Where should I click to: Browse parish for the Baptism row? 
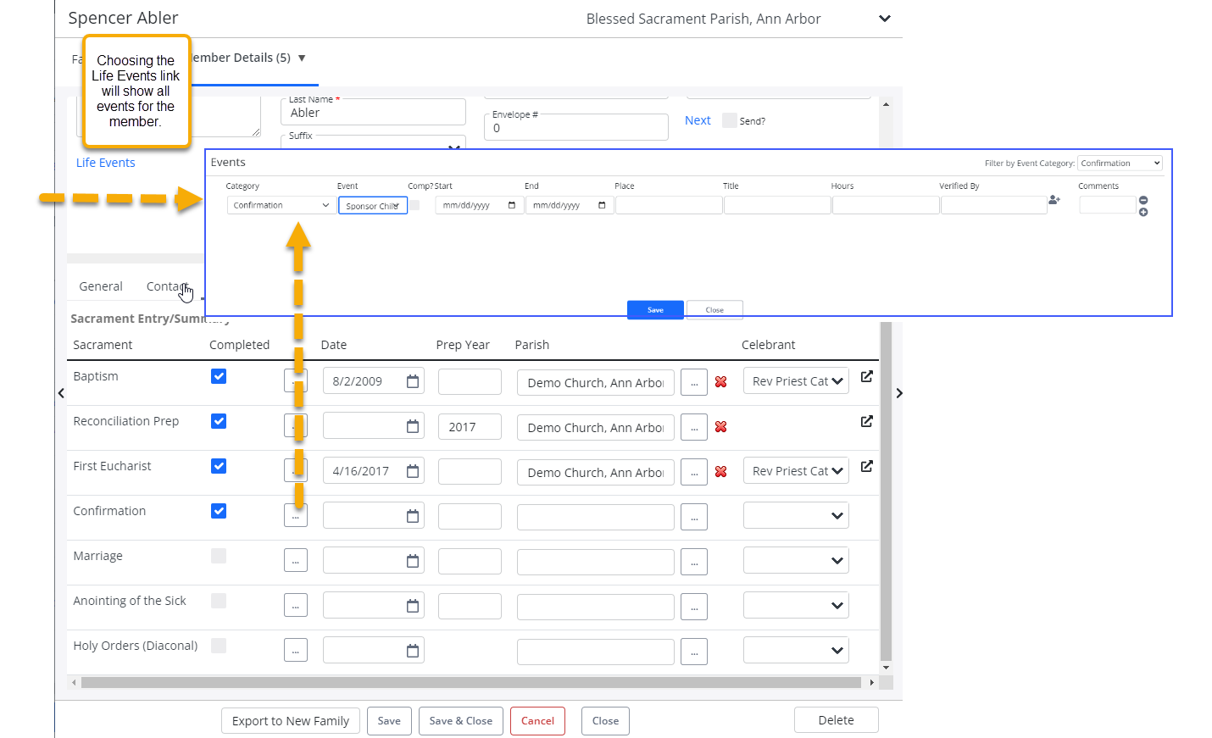[694, 382]
